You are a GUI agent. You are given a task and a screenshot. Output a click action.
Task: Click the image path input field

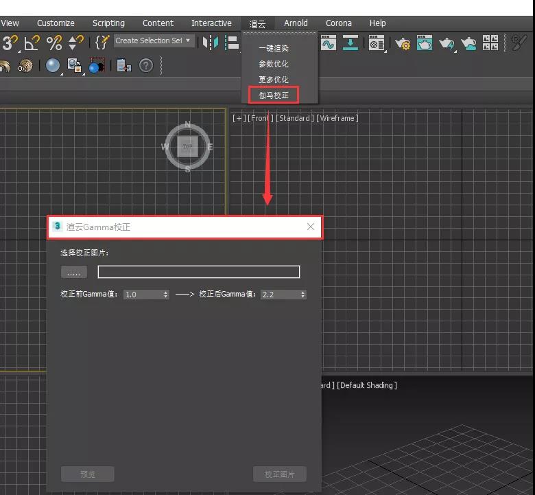198,273
